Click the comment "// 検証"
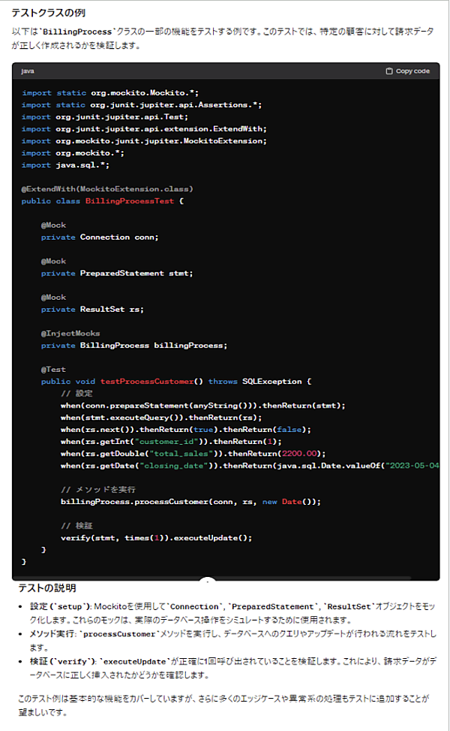The image size is (450, 731). coord(76,526)
